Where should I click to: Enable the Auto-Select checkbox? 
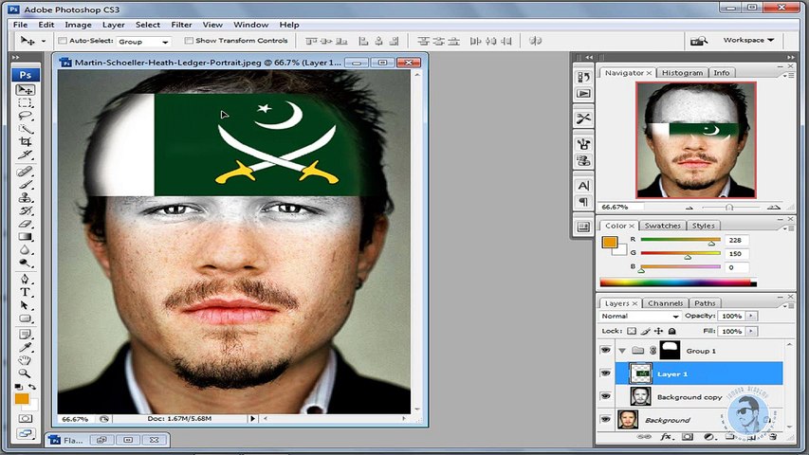click(63, 41)
